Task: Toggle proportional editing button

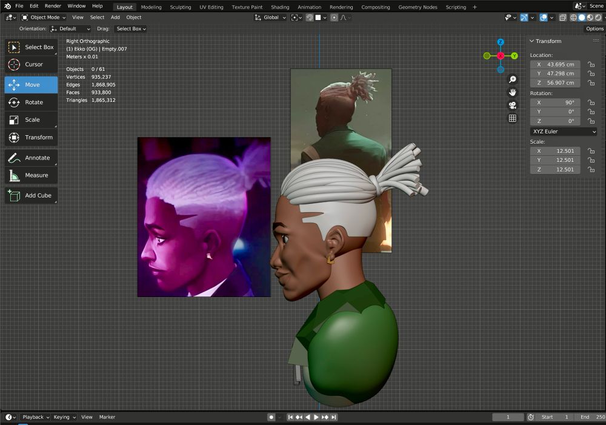Action: point(334,18)
